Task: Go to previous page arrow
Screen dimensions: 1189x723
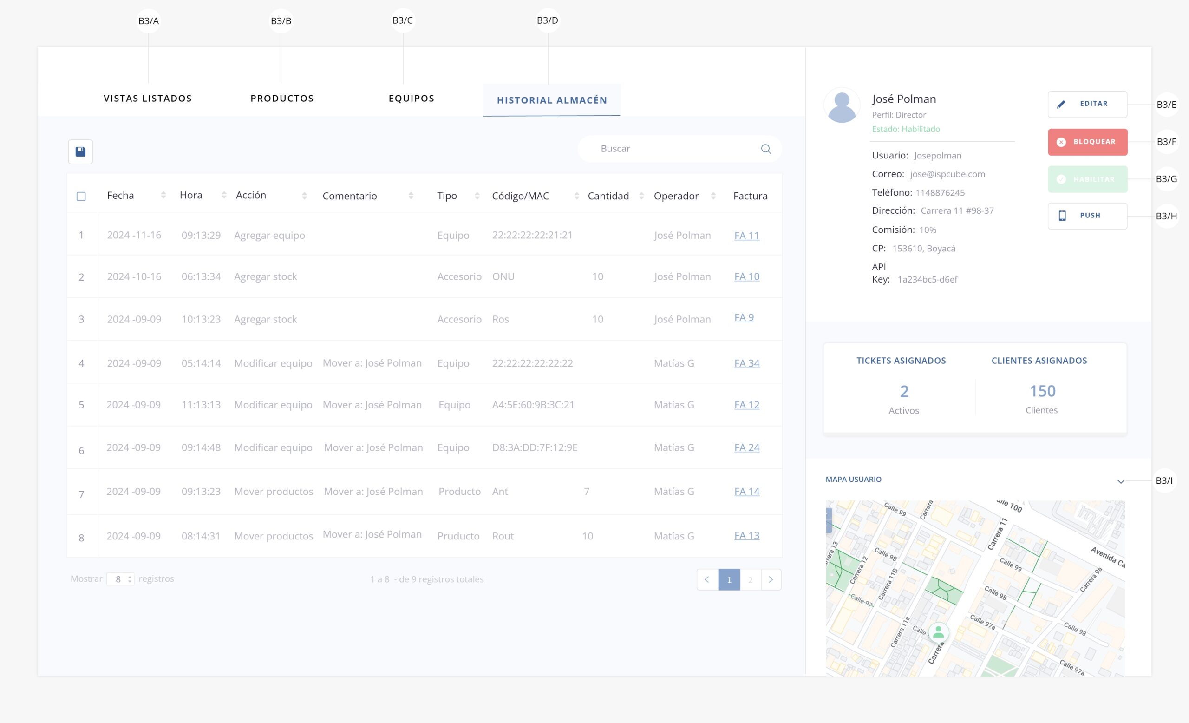Action: click(x=707, y=580)
